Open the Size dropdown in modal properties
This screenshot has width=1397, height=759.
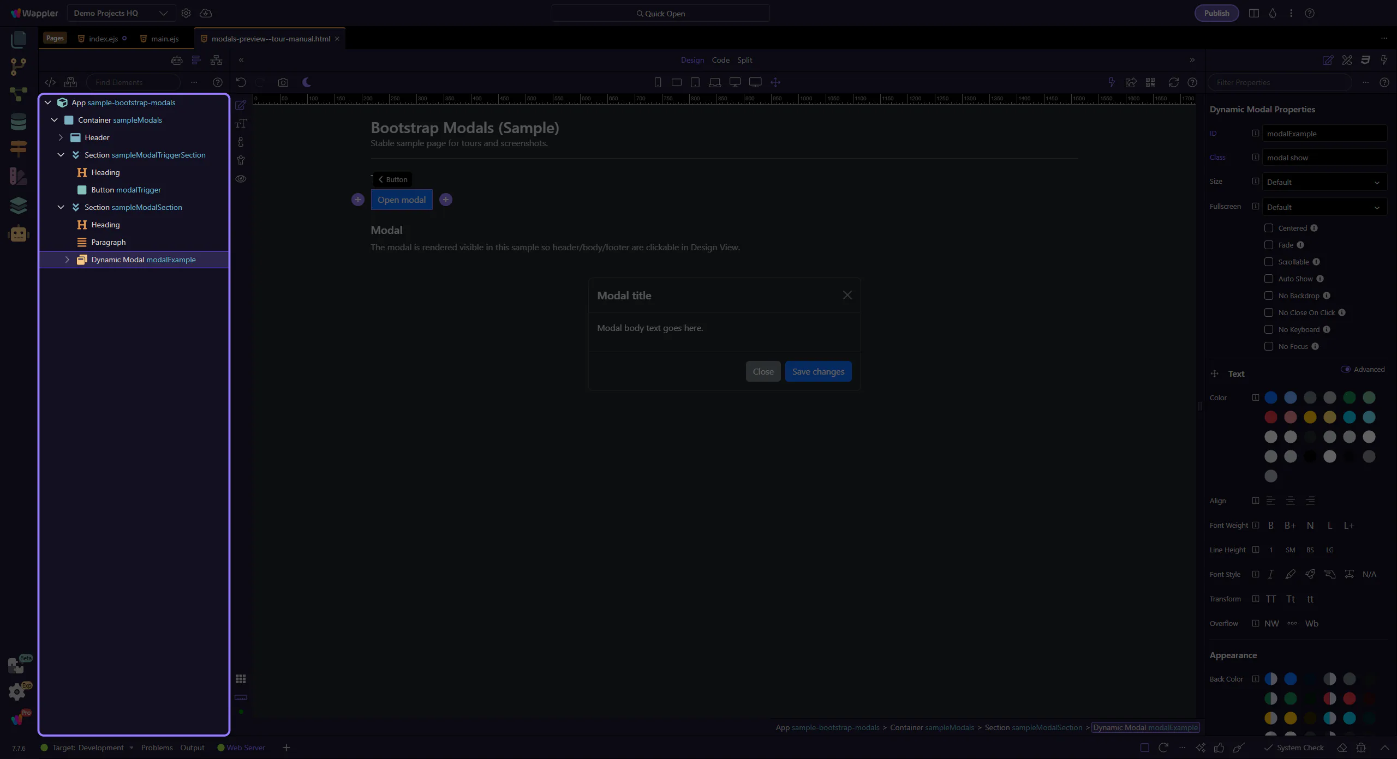click(x=1324, y=182)
